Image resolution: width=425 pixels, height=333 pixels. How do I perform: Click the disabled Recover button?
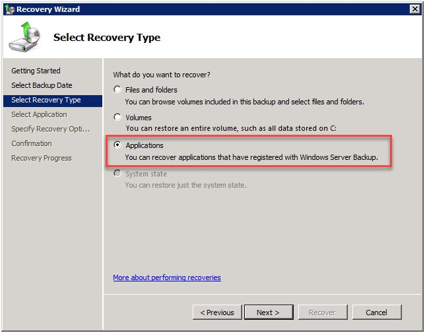pyautogui.click(x=323, y=313)
